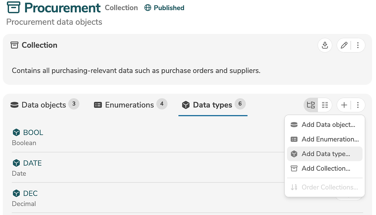This screenshot has height=215, width=376.
Task: Switch to tree view layout
Action: [x=311, y=105]
